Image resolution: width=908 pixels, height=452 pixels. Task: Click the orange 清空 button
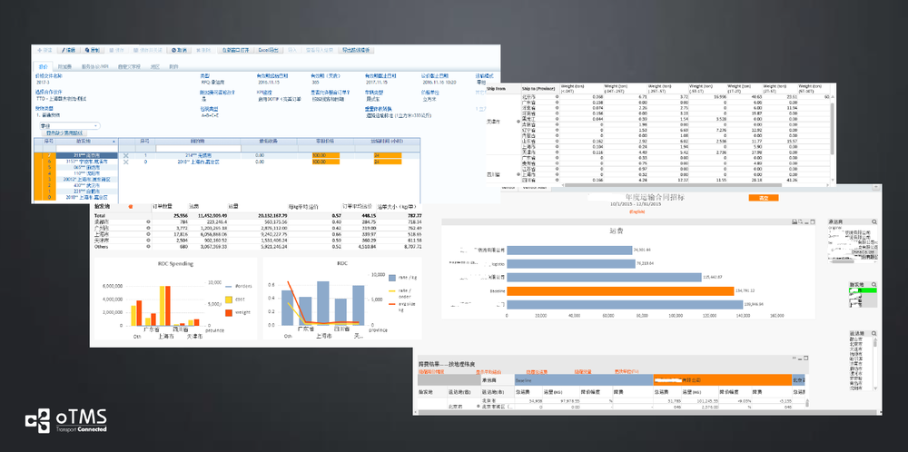point(763,197)
